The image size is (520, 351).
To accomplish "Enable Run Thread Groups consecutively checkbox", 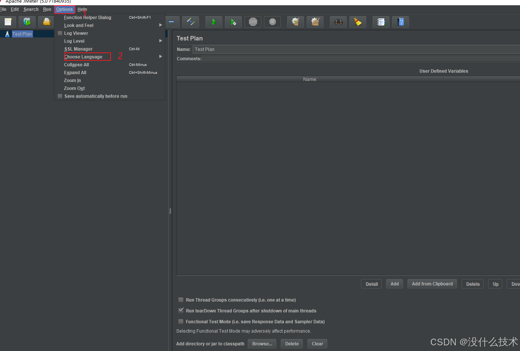I will (181, 300).
